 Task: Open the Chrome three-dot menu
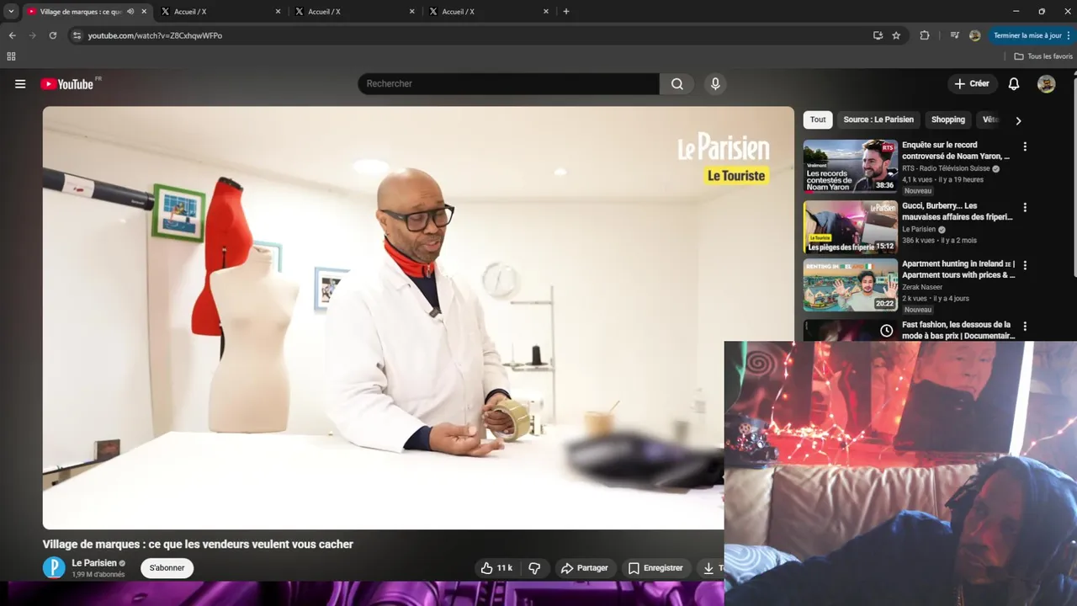pyautogui.click(x=1069, y=35)
